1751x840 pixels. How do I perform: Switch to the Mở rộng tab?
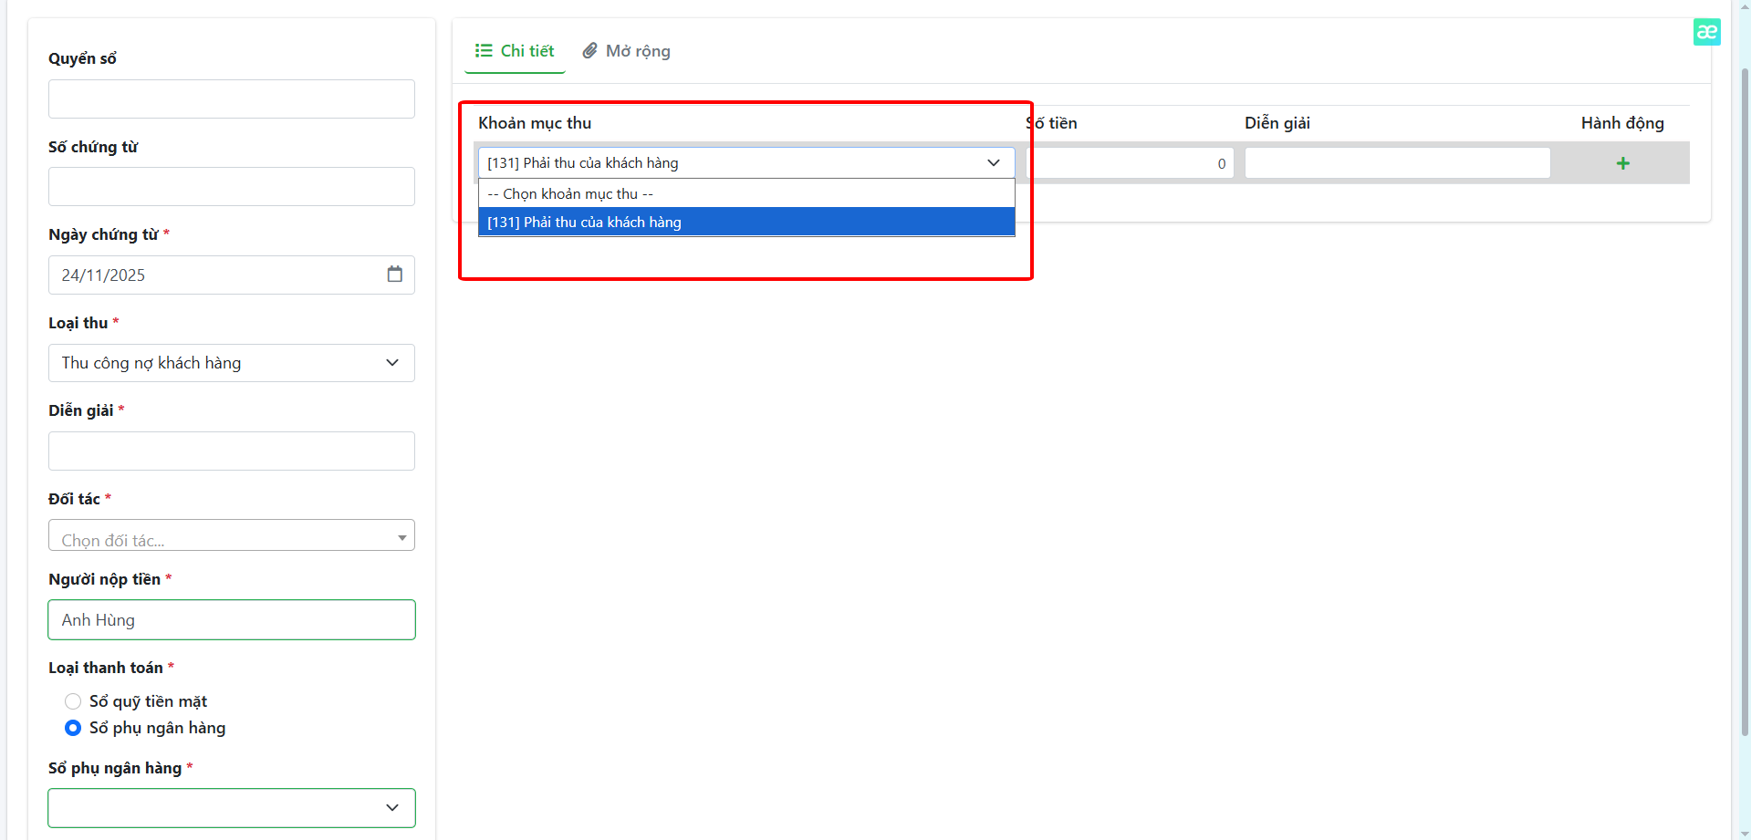coord(627,51)
